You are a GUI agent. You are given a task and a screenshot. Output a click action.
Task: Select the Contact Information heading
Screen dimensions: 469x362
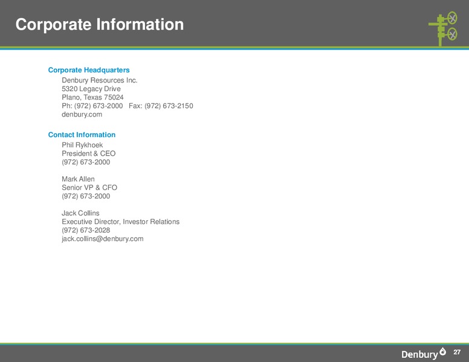[x=82, y=135]
